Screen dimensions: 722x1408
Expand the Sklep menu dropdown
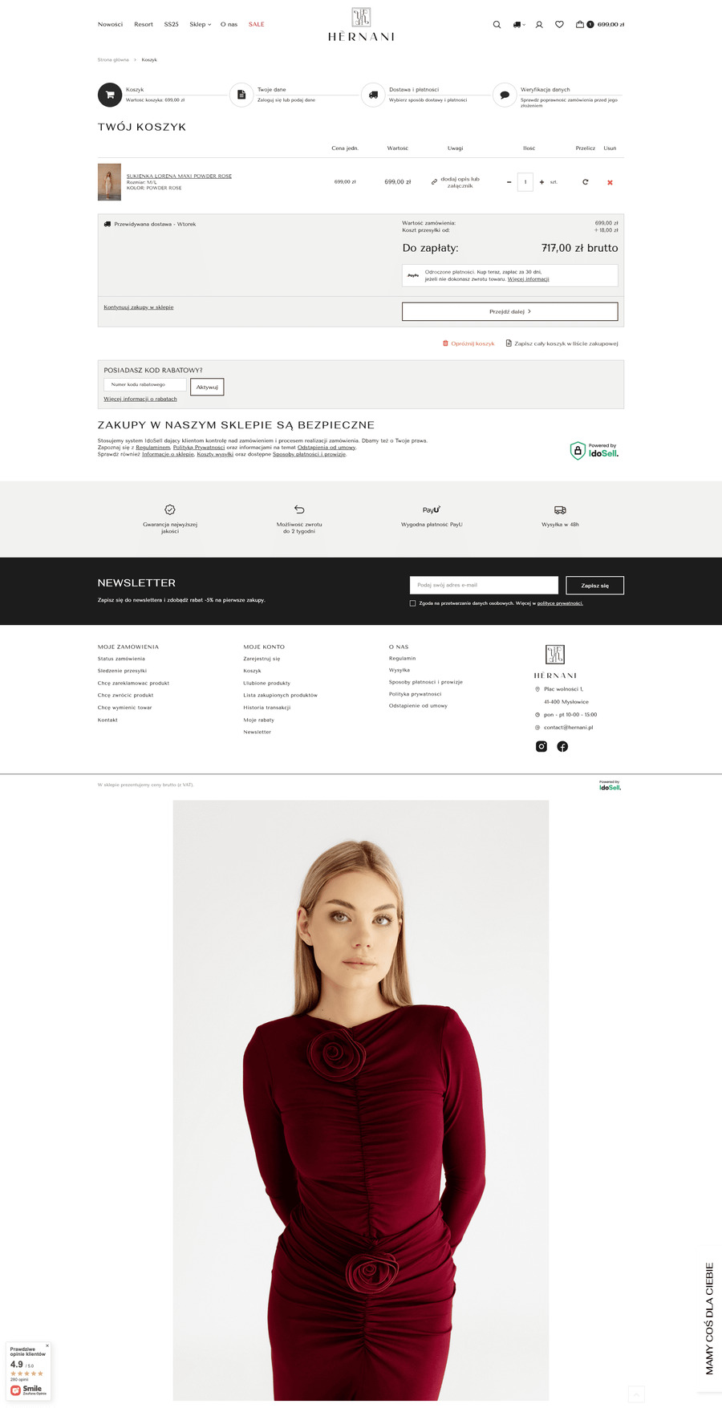click(200, 24)
